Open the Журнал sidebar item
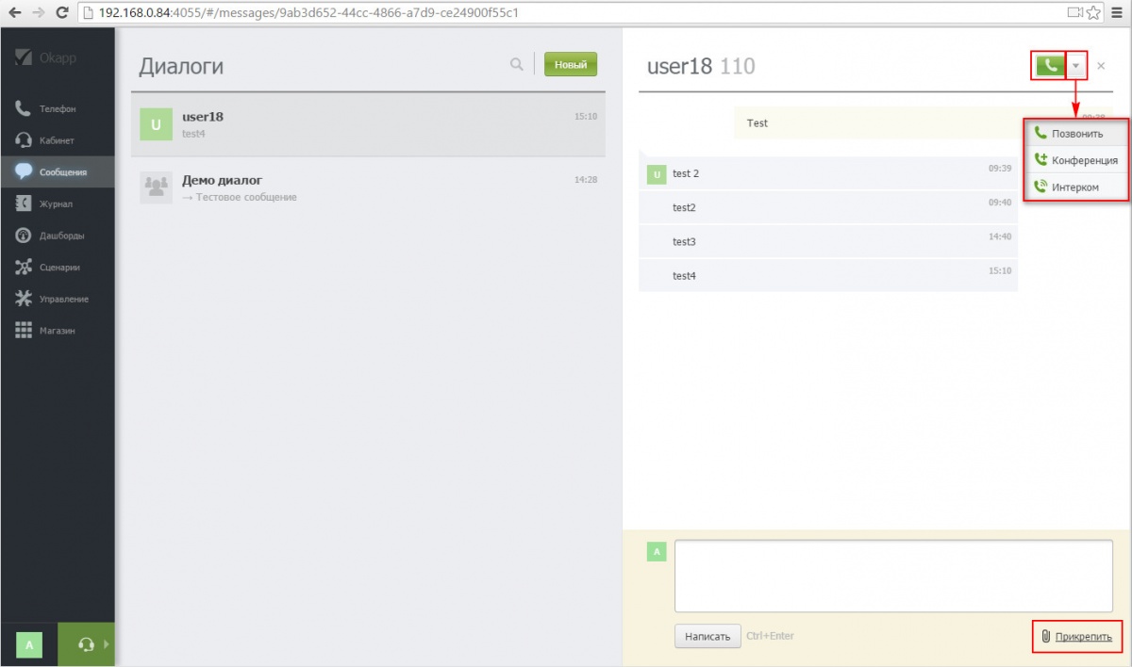 57,203
